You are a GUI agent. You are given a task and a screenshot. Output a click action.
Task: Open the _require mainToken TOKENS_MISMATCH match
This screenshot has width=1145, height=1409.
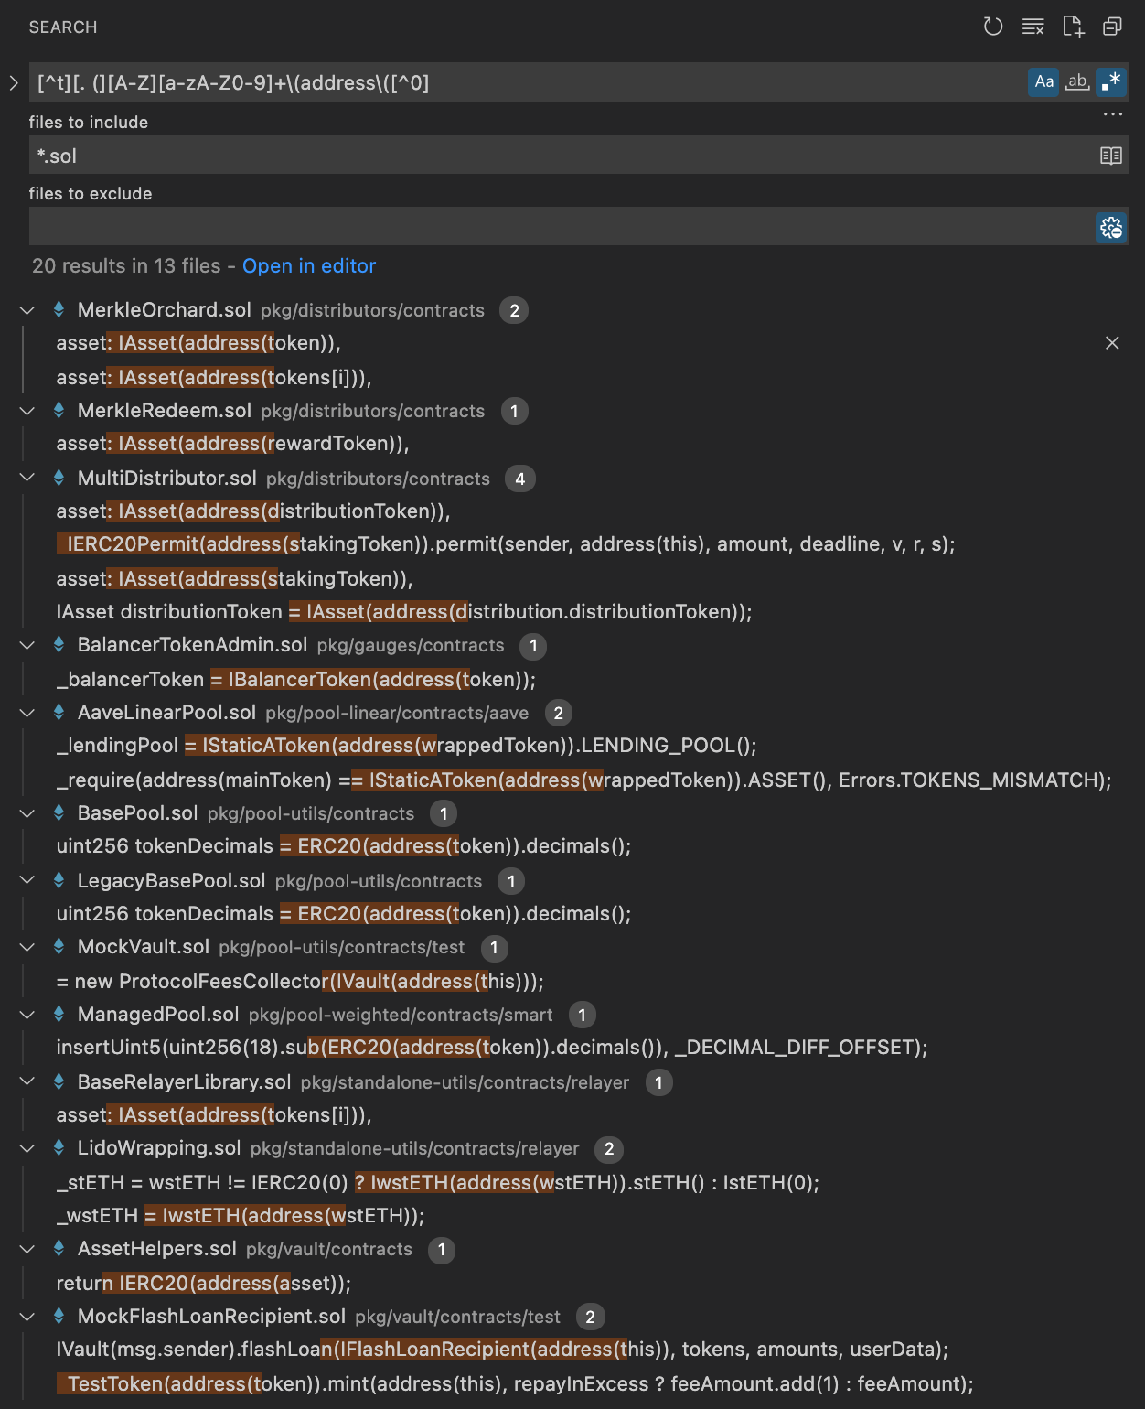[584, 780]
